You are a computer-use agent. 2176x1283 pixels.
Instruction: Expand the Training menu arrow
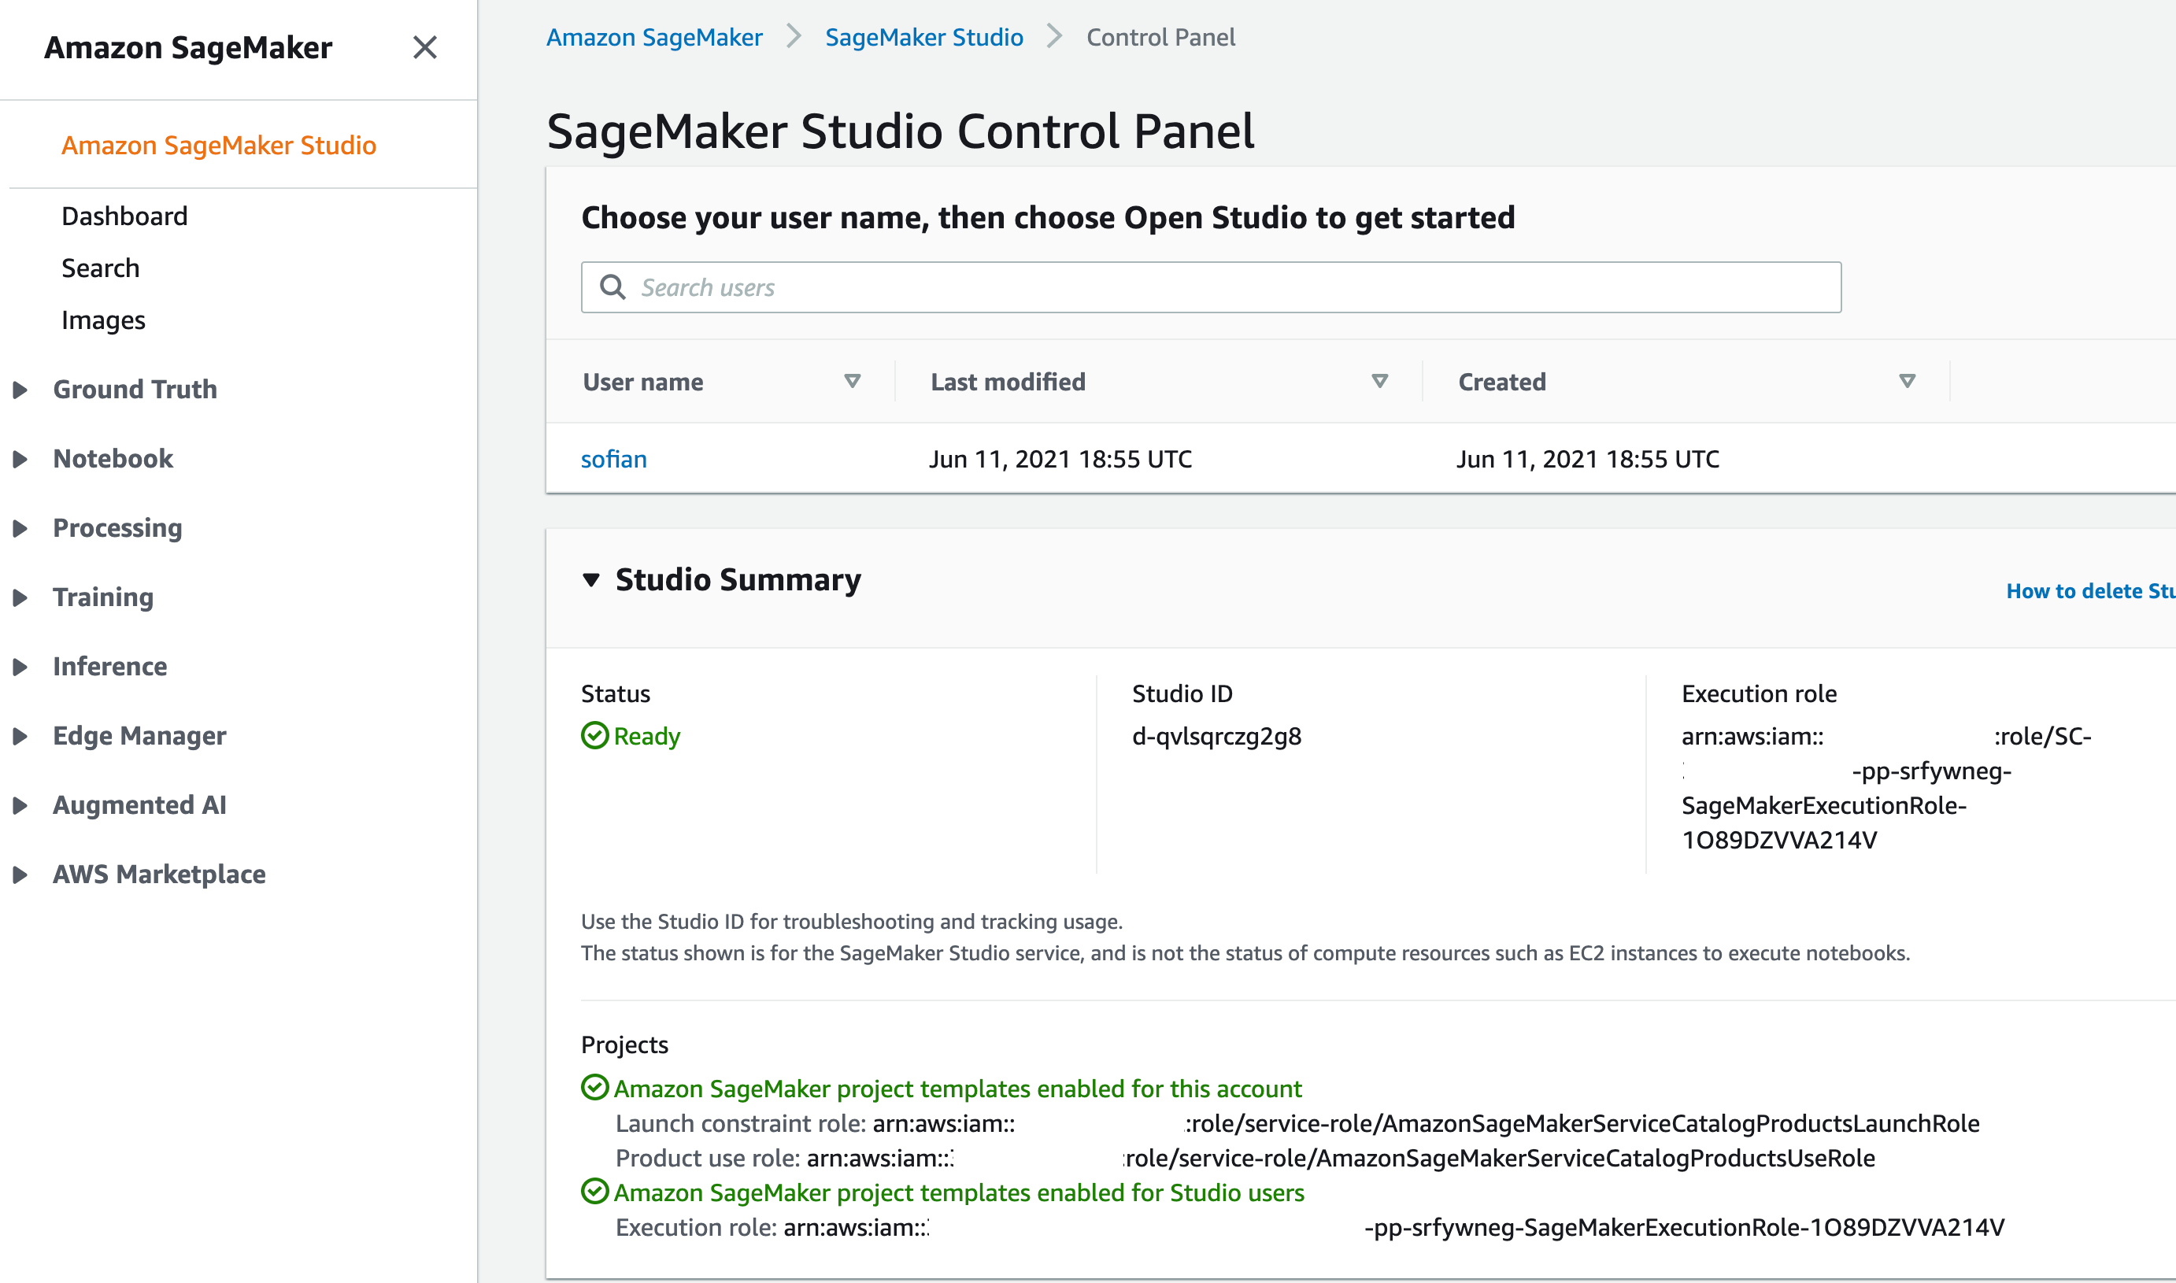[20, 597]
